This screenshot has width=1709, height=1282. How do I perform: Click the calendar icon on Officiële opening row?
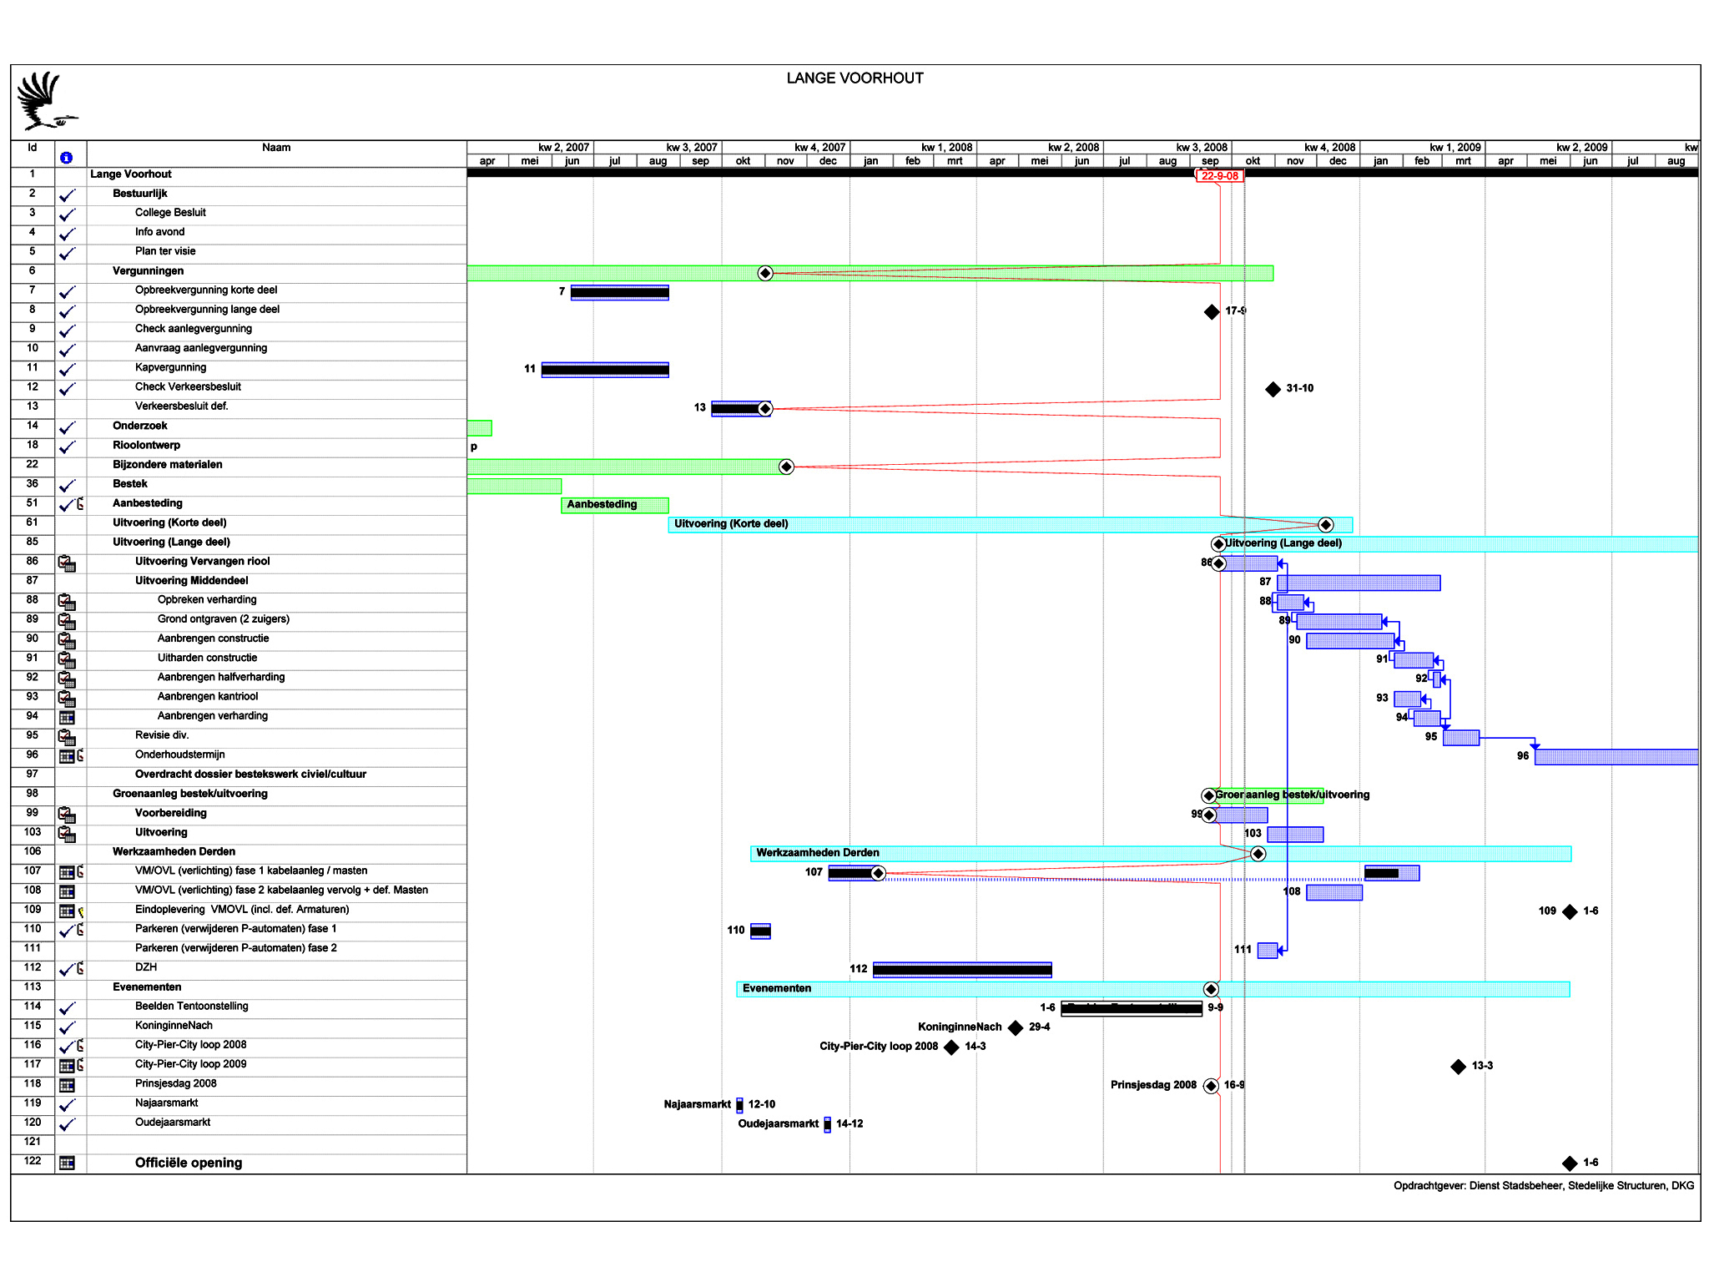pos(67,1163)
